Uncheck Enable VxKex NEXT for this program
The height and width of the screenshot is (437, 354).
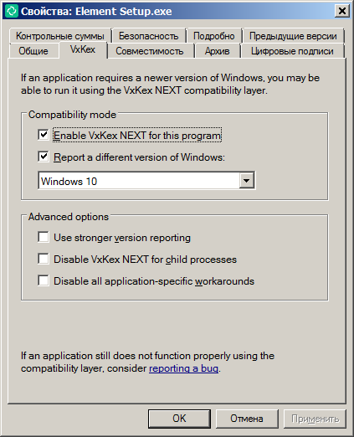[44, 135]
